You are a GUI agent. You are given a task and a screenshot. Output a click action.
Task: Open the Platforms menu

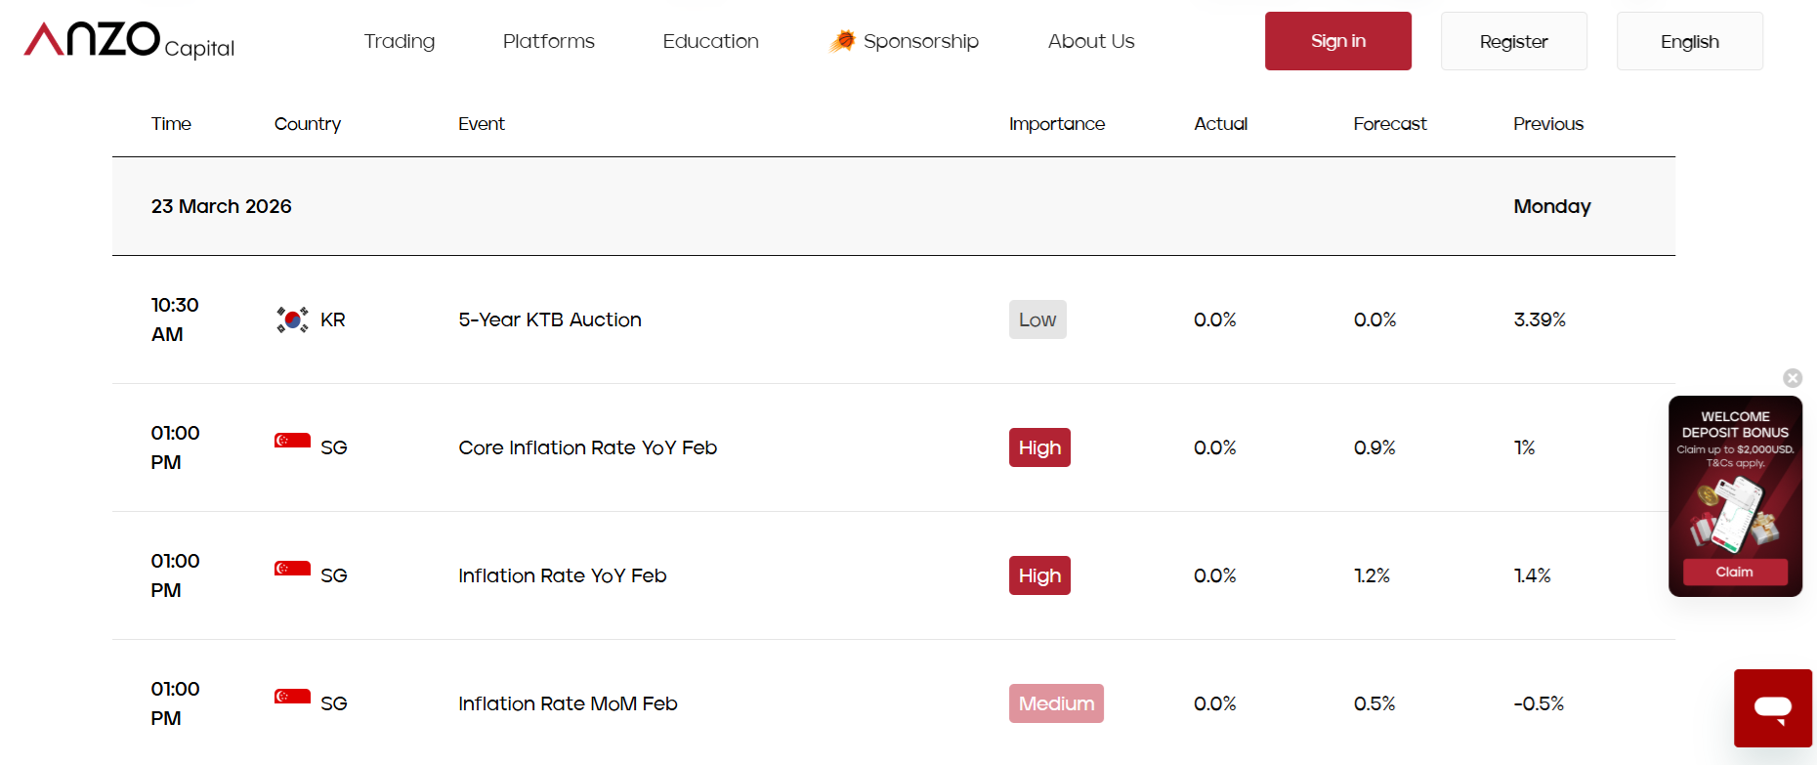(549, 41)
